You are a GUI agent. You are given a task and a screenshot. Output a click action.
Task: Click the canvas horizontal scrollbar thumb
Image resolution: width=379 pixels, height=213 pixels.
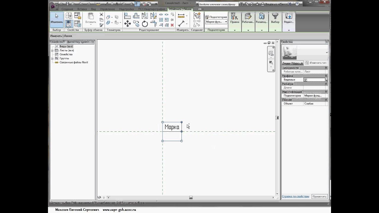tap(191, 197)
